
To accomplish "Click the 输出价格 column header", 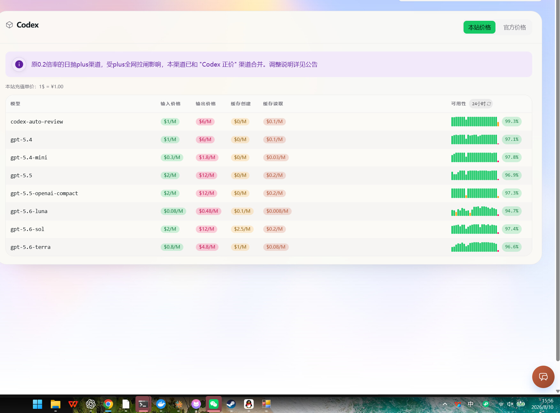I will click(206, 104).
